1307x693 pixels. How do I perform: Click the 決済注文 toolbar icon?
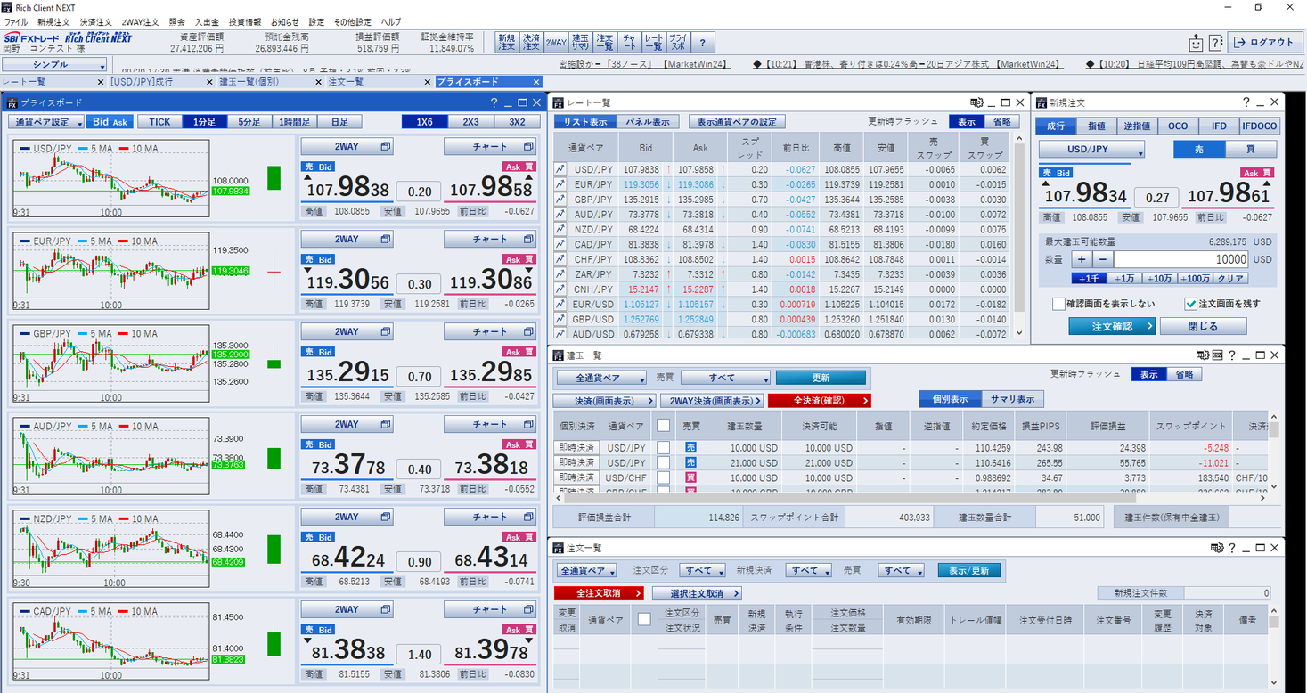pyautogui.click(x=531, y=42)
